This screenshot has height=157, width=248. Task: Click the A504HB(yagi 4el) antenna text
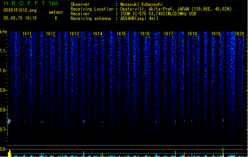pos(139,18)
